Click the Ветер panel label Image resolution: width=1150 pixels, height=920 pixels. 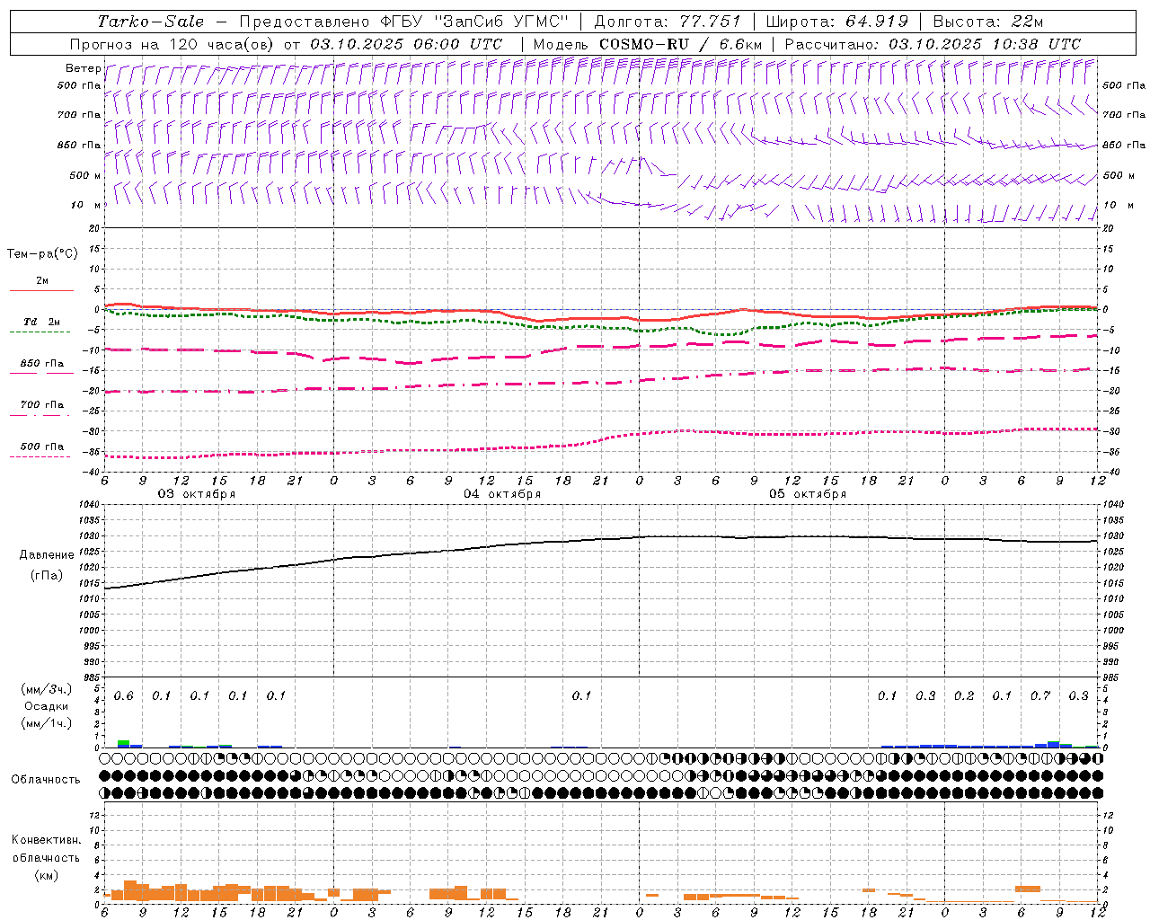coord(84,68)
